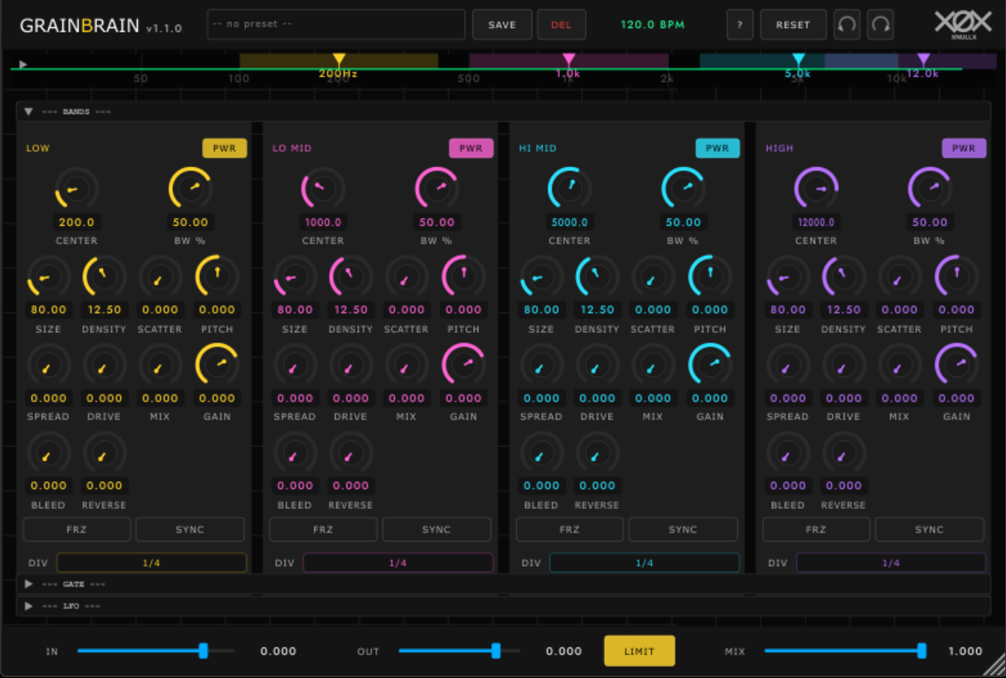Toggle the yellow LIMIT button
1006x678 pixels.
(x=639, y=651)
